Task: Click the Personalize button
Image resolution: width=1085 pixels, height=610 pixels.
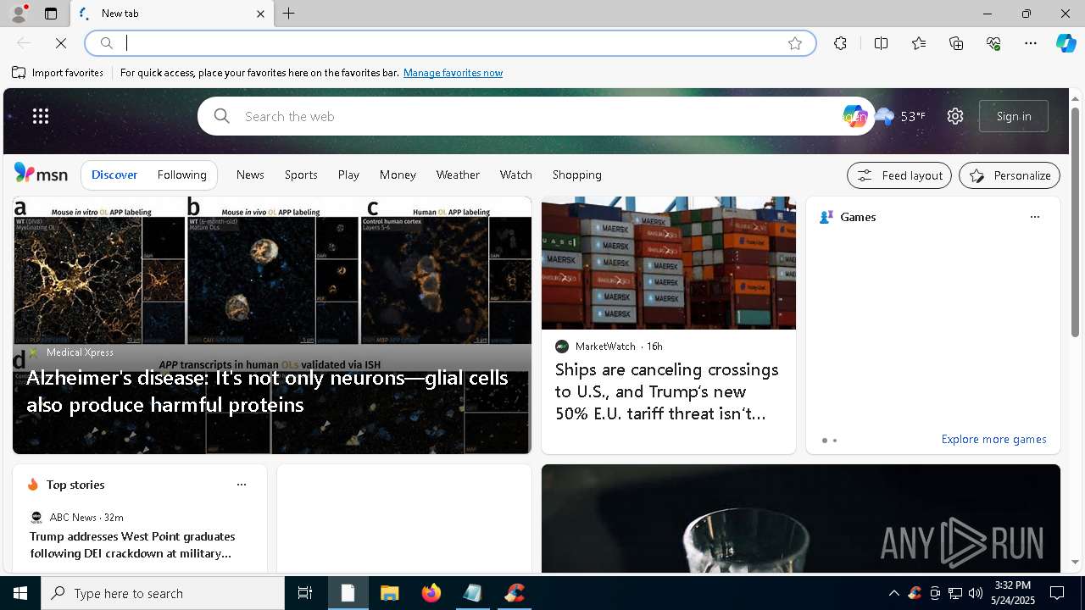Action: pyautogui.click(x=1010, y=175)
